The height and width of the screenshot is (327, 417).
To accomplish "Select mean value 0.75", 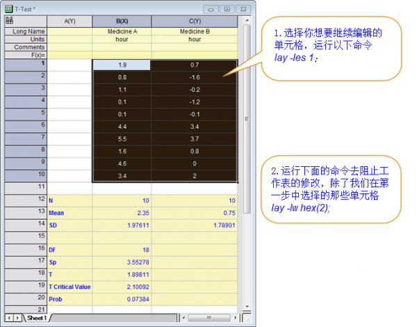I will click(x=195, y=213).
